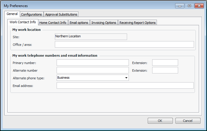This screenshot has height=131, width=207.
Task: Focus the Alternate number field
Action: pyautogui.click(x=93, y=70)
